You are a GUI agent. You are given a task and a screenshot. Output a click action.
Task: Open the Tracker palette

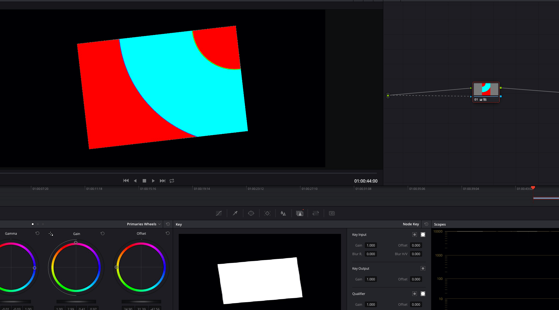point(267,213)
